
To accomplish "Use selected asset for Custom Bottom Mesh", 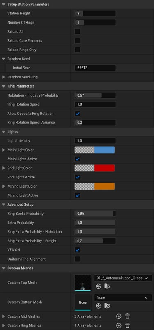I will pyautogui.click(x=98, y=306).
